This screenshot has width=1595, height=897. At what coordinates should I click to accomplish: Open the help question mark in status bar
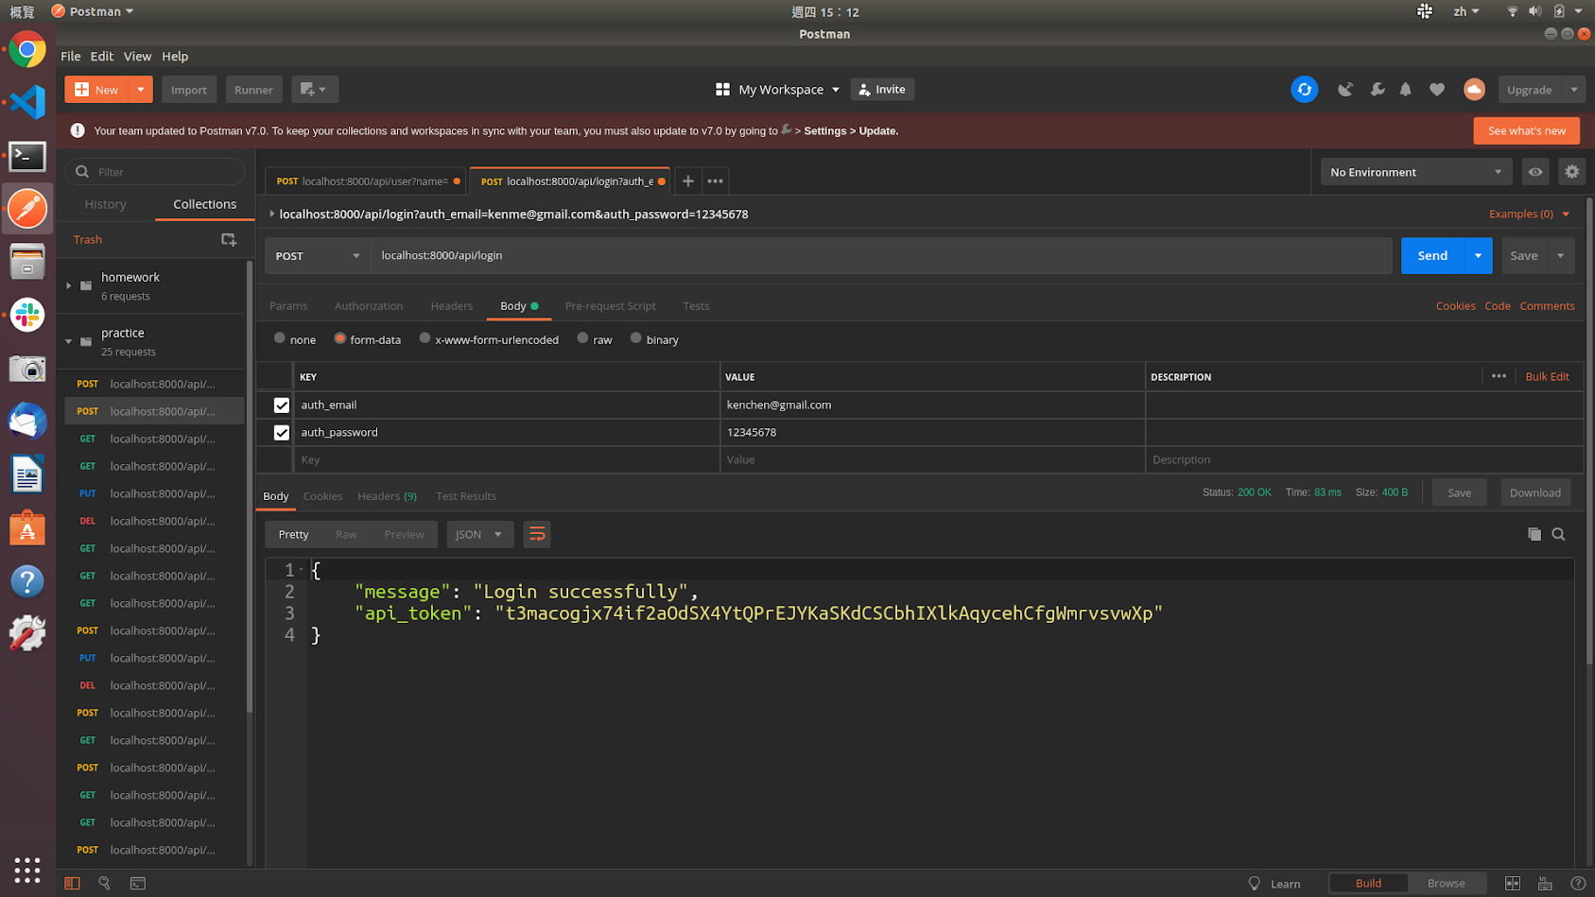1577,883
